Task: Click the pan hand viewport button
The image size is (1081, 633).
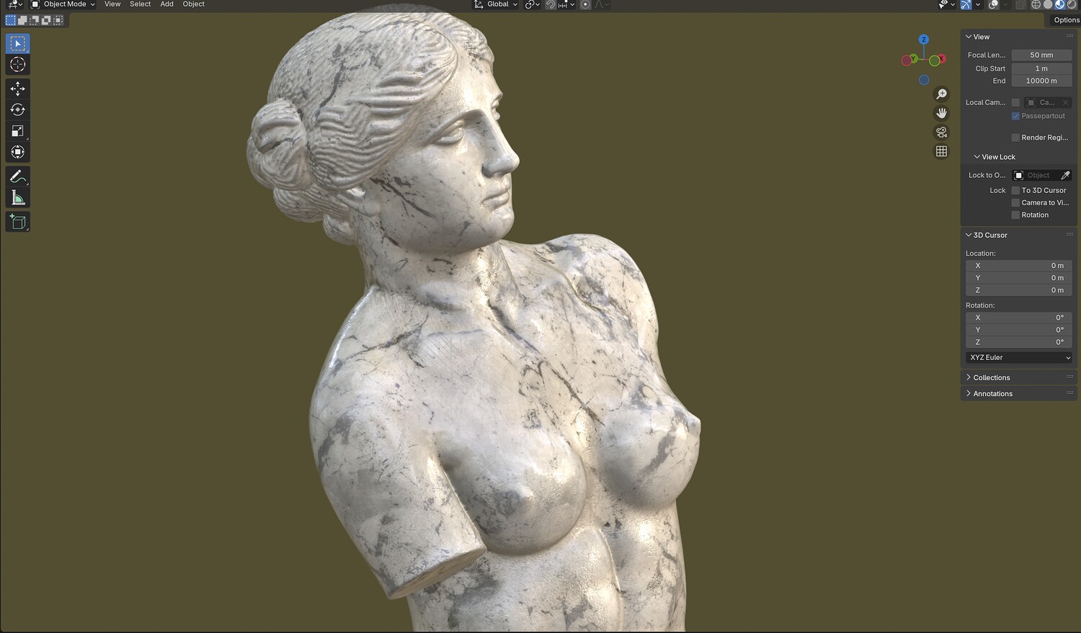Action: pyautogui.click(x=941, y=113)
